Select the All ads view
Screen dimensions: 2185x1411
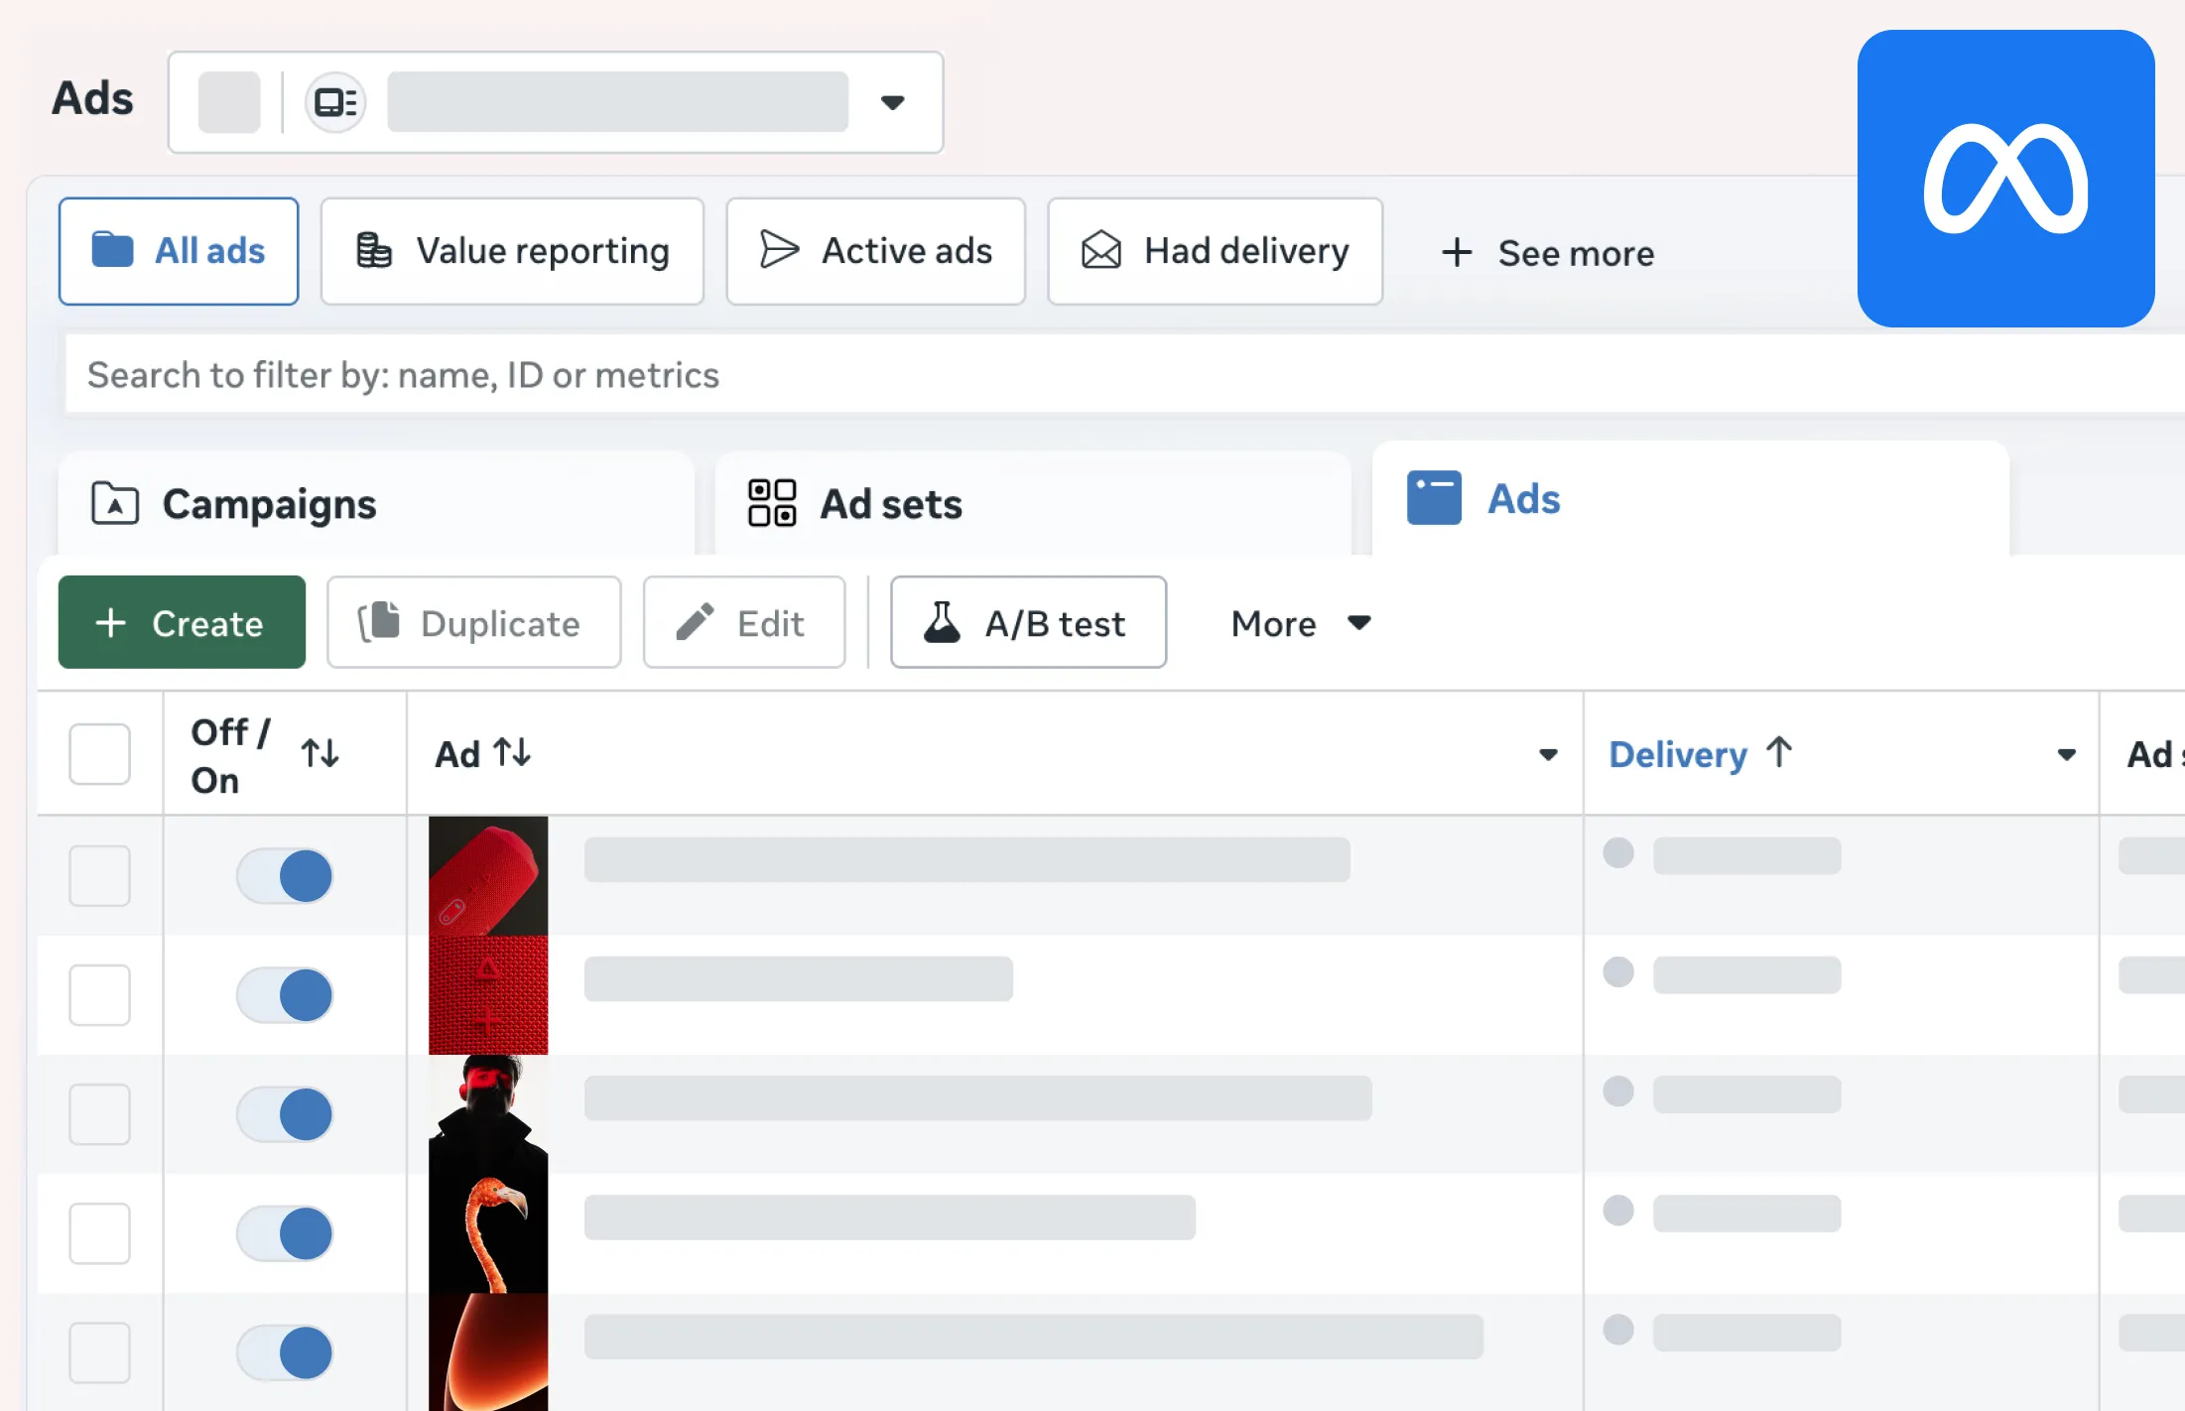tap(179, 251)
